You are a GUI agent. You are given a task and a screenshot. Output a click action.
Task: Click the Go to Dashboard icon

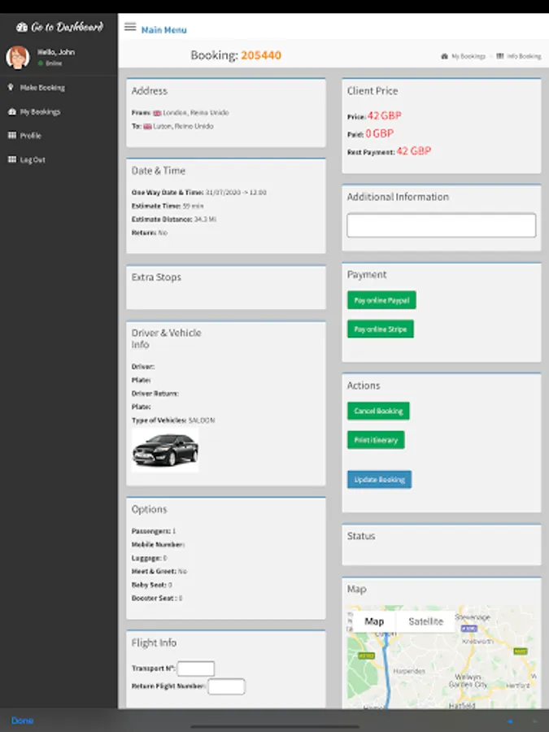21,27
